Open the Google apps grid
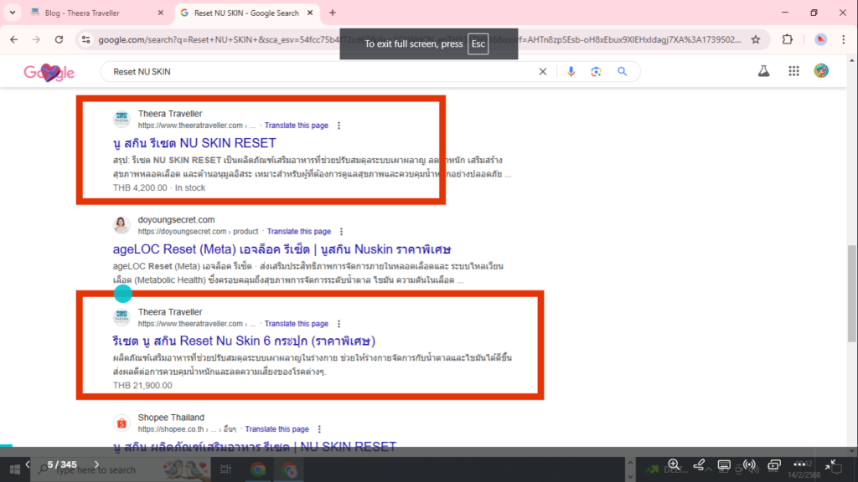Screen dimensions: 858x482 pos(793,72)
